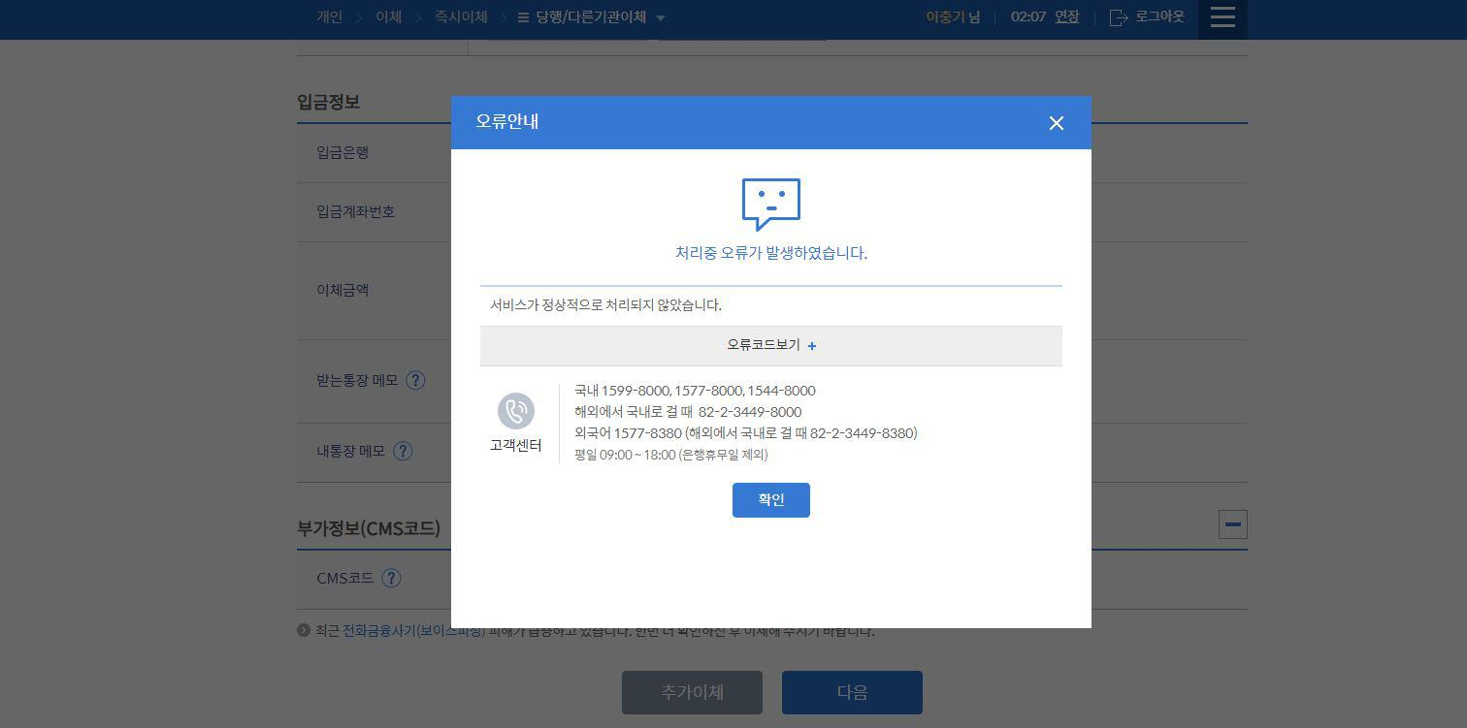Click the 입금계좌번호 row label
This screenshot has height=728, width=1467.
355,211
